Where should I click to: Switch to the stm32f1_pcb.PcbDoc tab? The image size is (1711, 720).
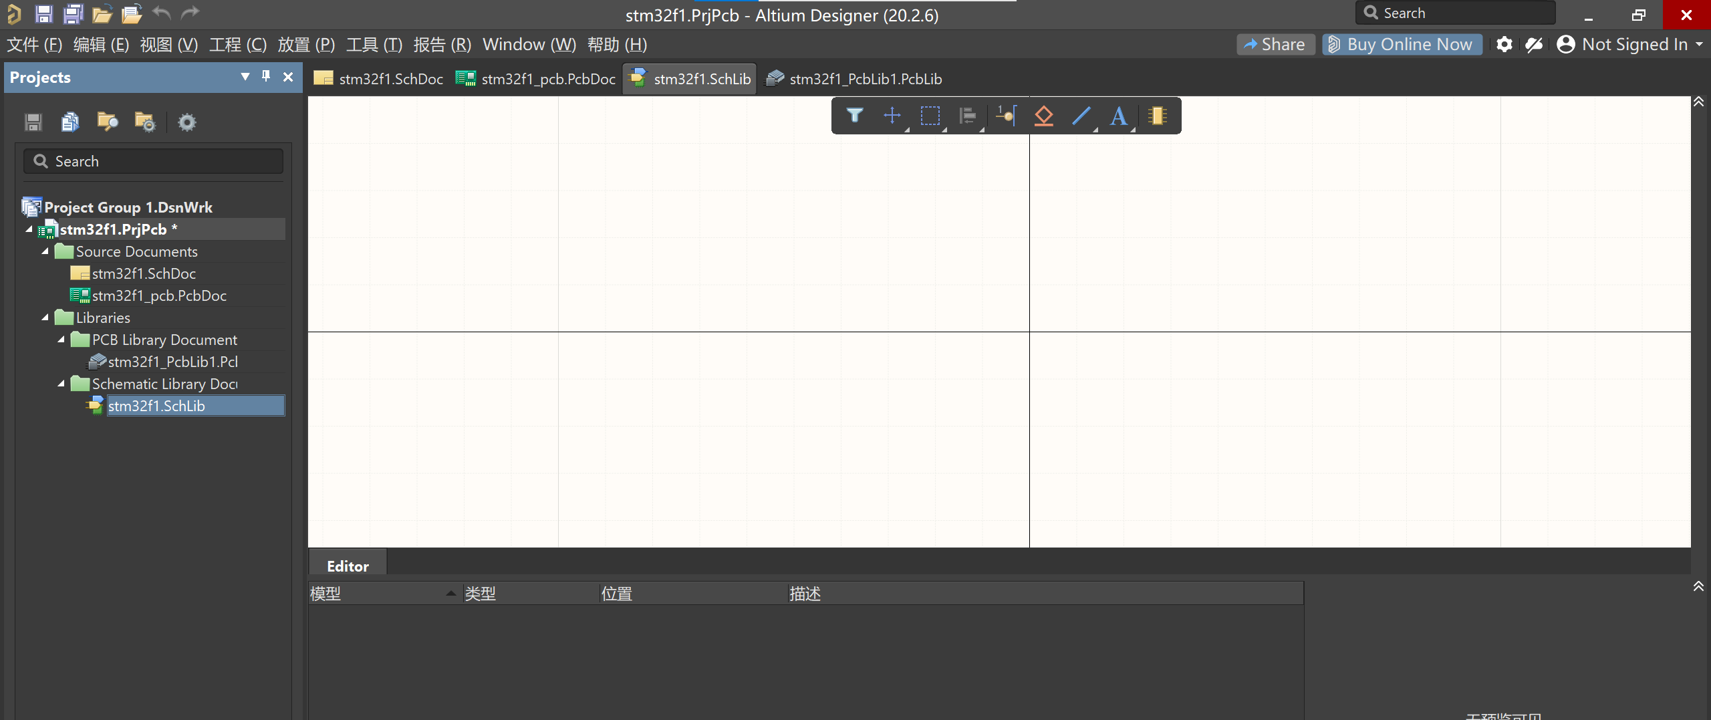click(536, 79)
